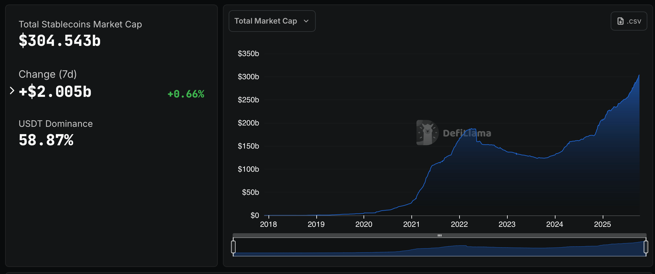Viewport: 655px width, 274px height.
Task: Click the 2021 label on the x-axis
Action: point(411,224)
